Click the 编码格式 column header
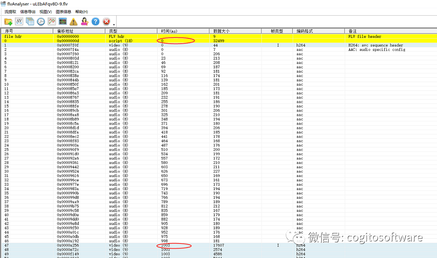The width and height of the screenshot is (437, 258). pyautogui.click(x=319, y=31)
